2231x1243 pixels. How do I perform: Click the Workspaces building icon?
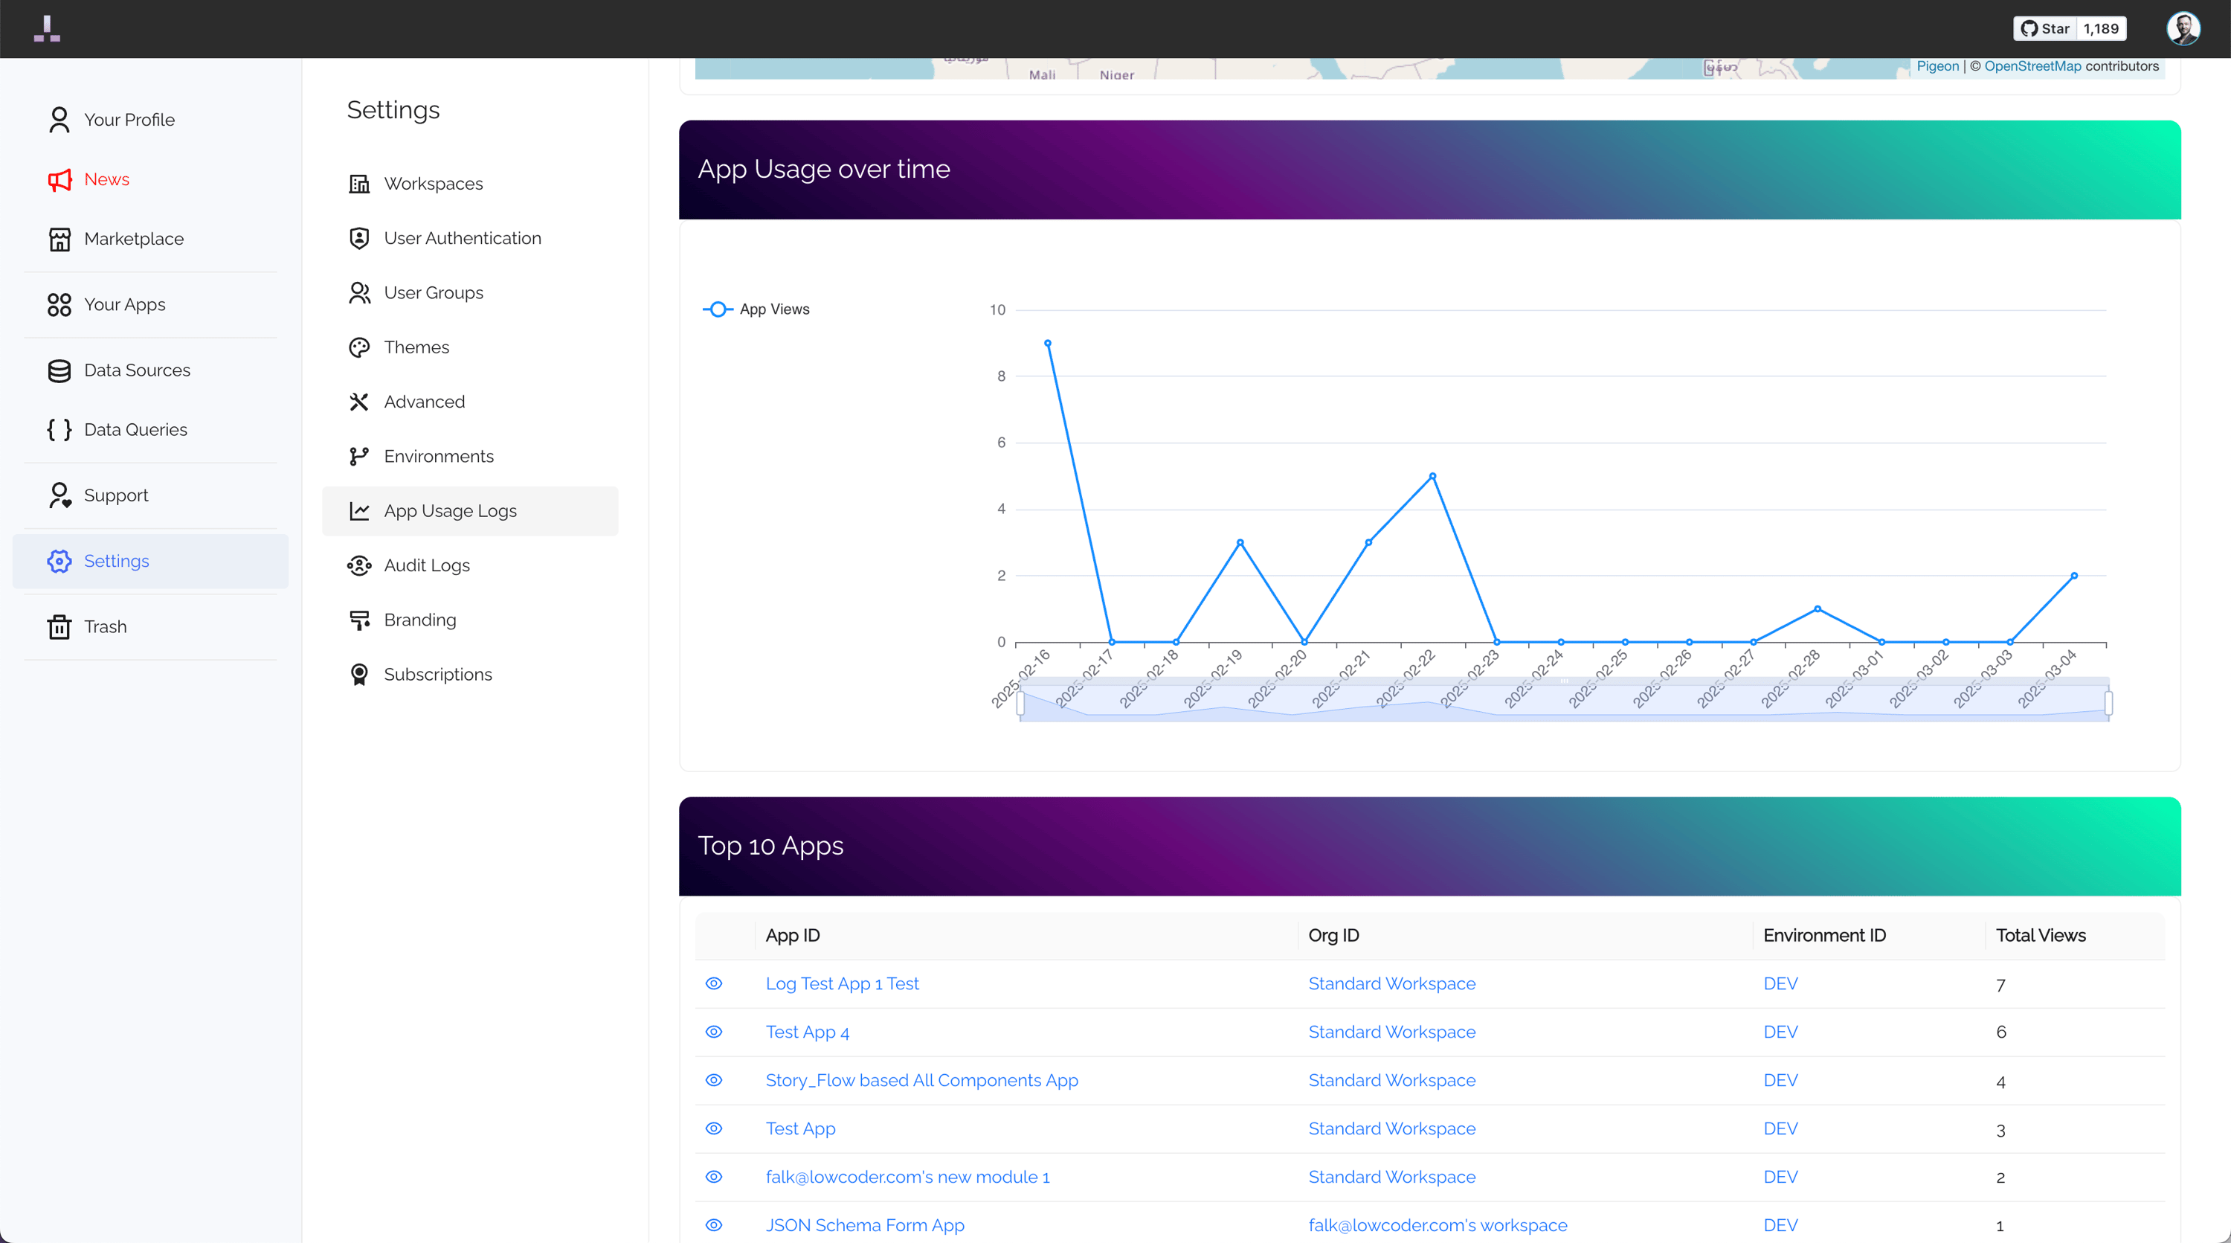pyautogui.click(x=358, y=184)
